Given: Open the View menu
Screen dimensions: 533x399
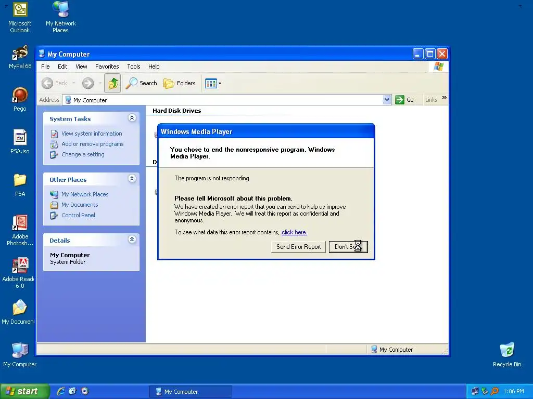Looking at the screenshot, I should click(81, 66).
